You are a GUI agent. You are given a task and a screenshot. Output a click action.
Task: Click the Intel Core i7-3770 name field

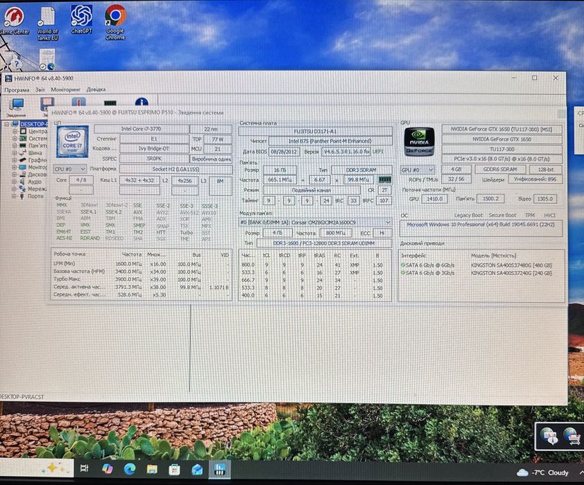point(141,129)
